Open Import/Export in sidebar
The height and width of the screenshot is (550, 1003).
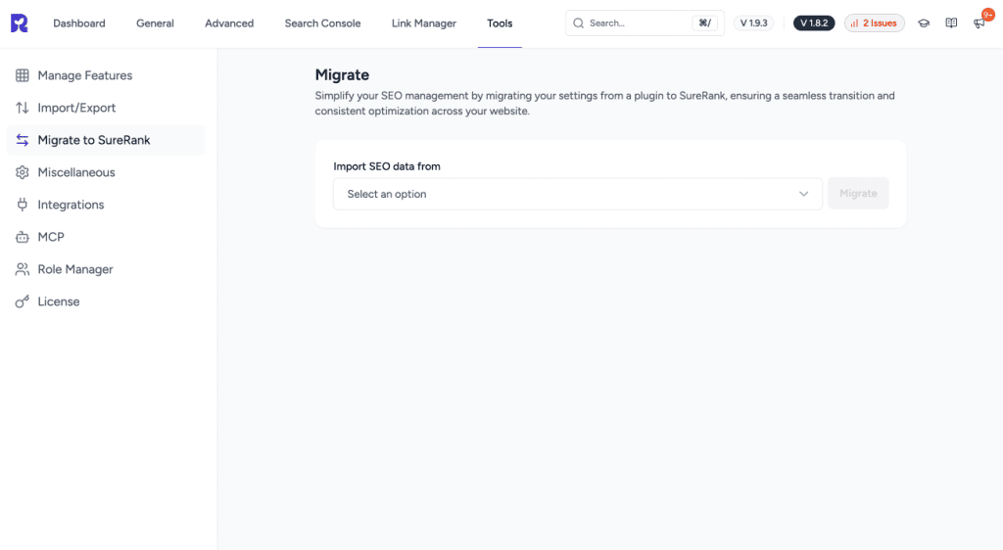click(106, 108)
